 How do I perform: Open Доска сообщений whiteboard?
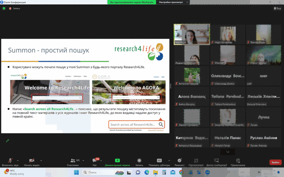217,162
